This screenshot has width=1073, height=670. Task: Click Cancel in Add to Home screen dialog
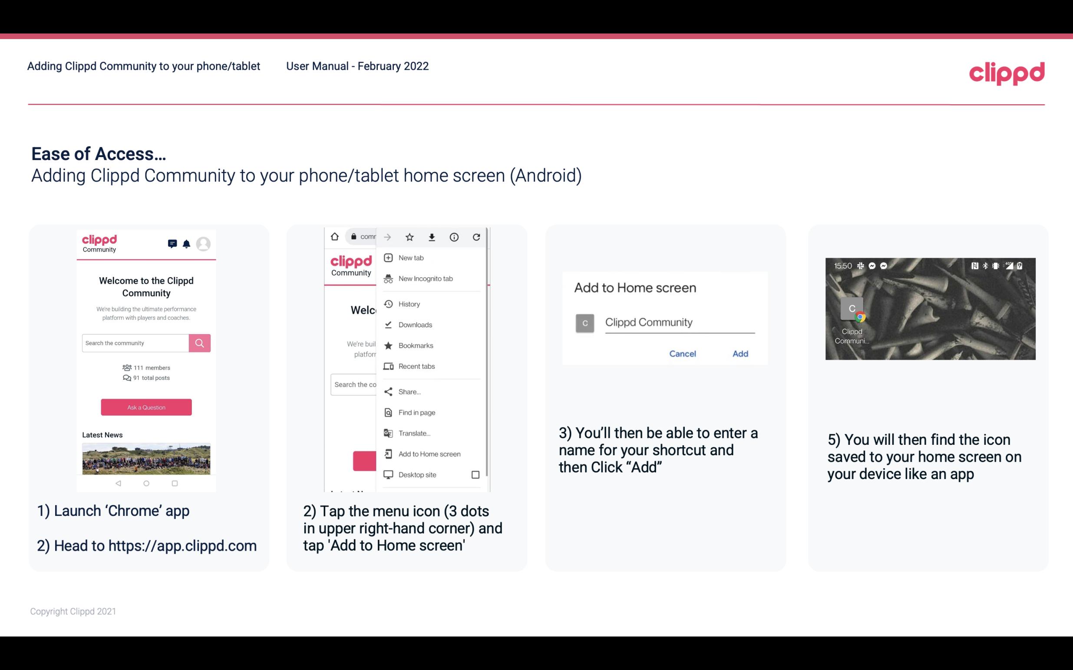click(682, 354)
